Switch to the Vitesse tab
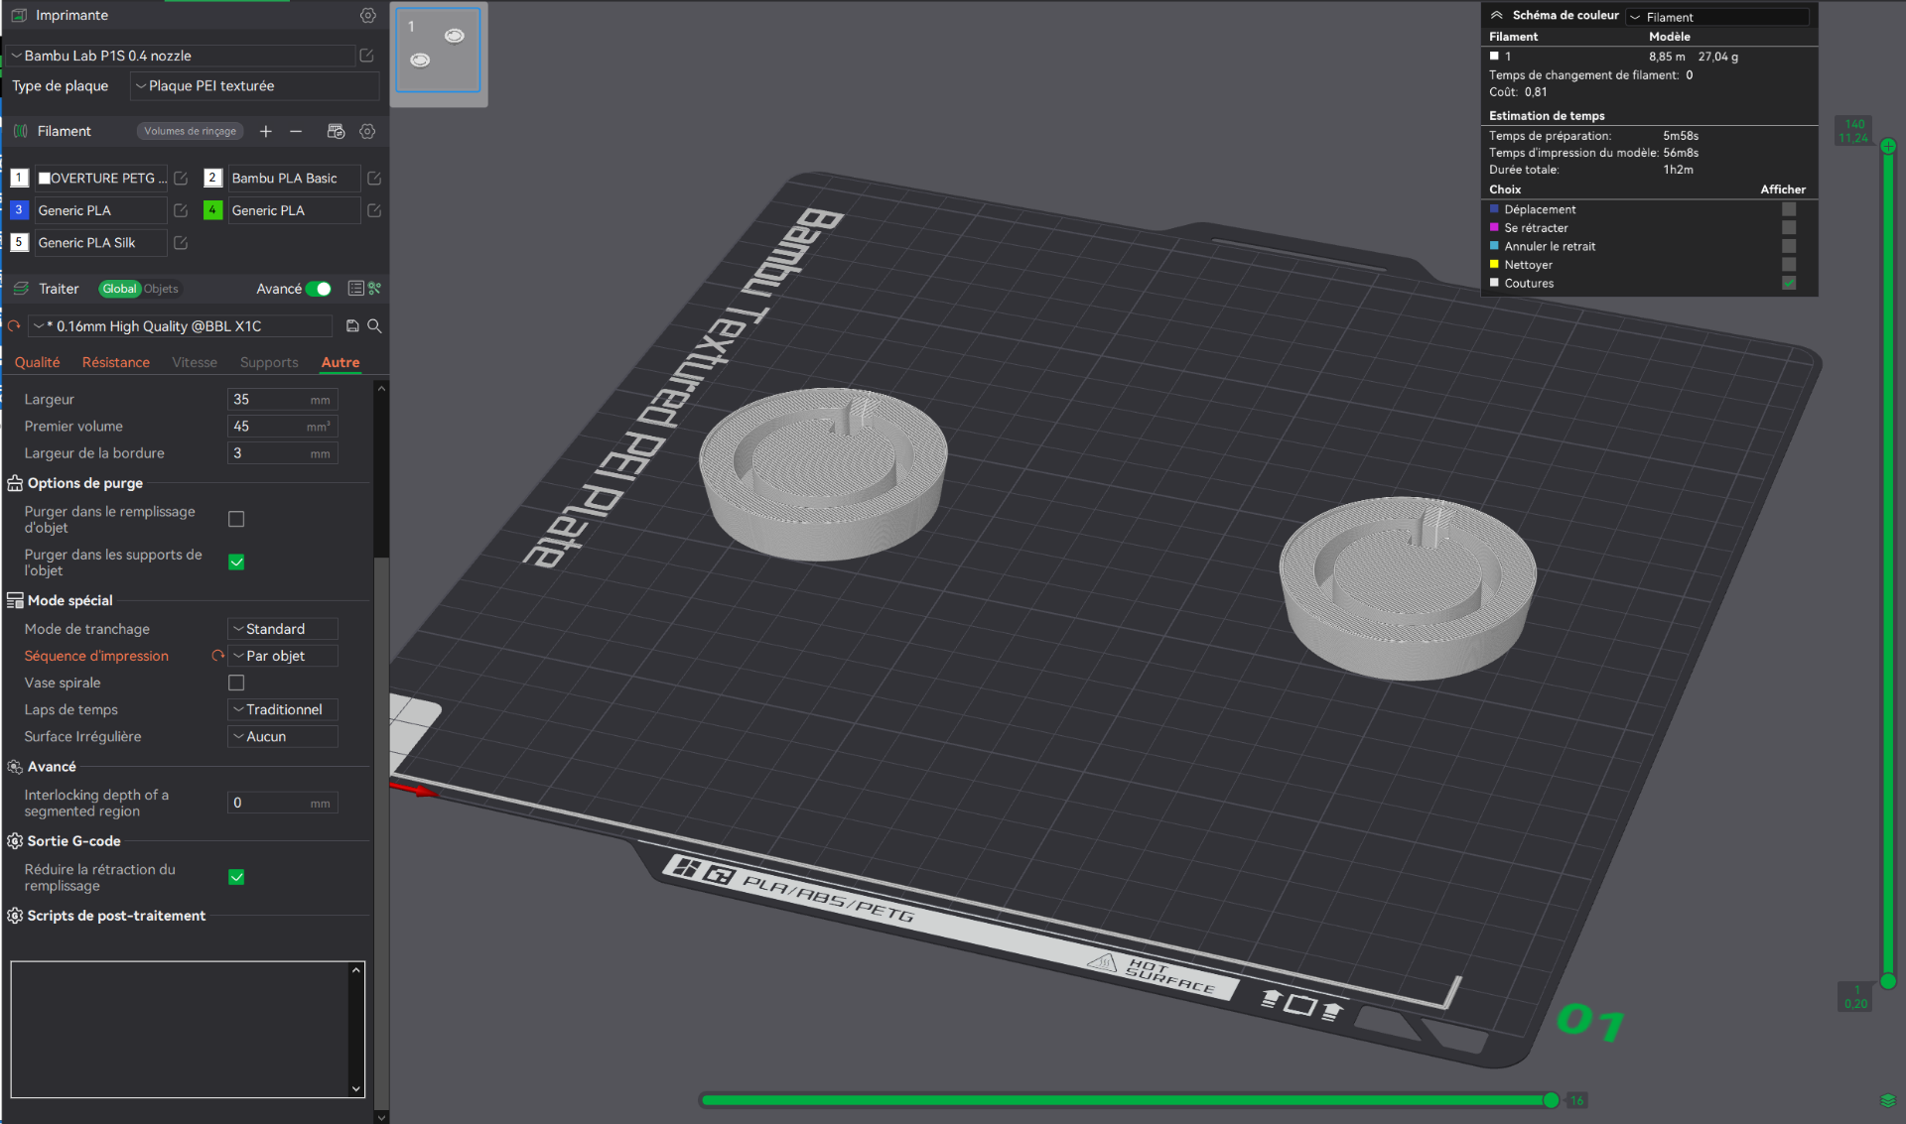This screenshot has width=1906, height=1124. [x=195, y=362]
